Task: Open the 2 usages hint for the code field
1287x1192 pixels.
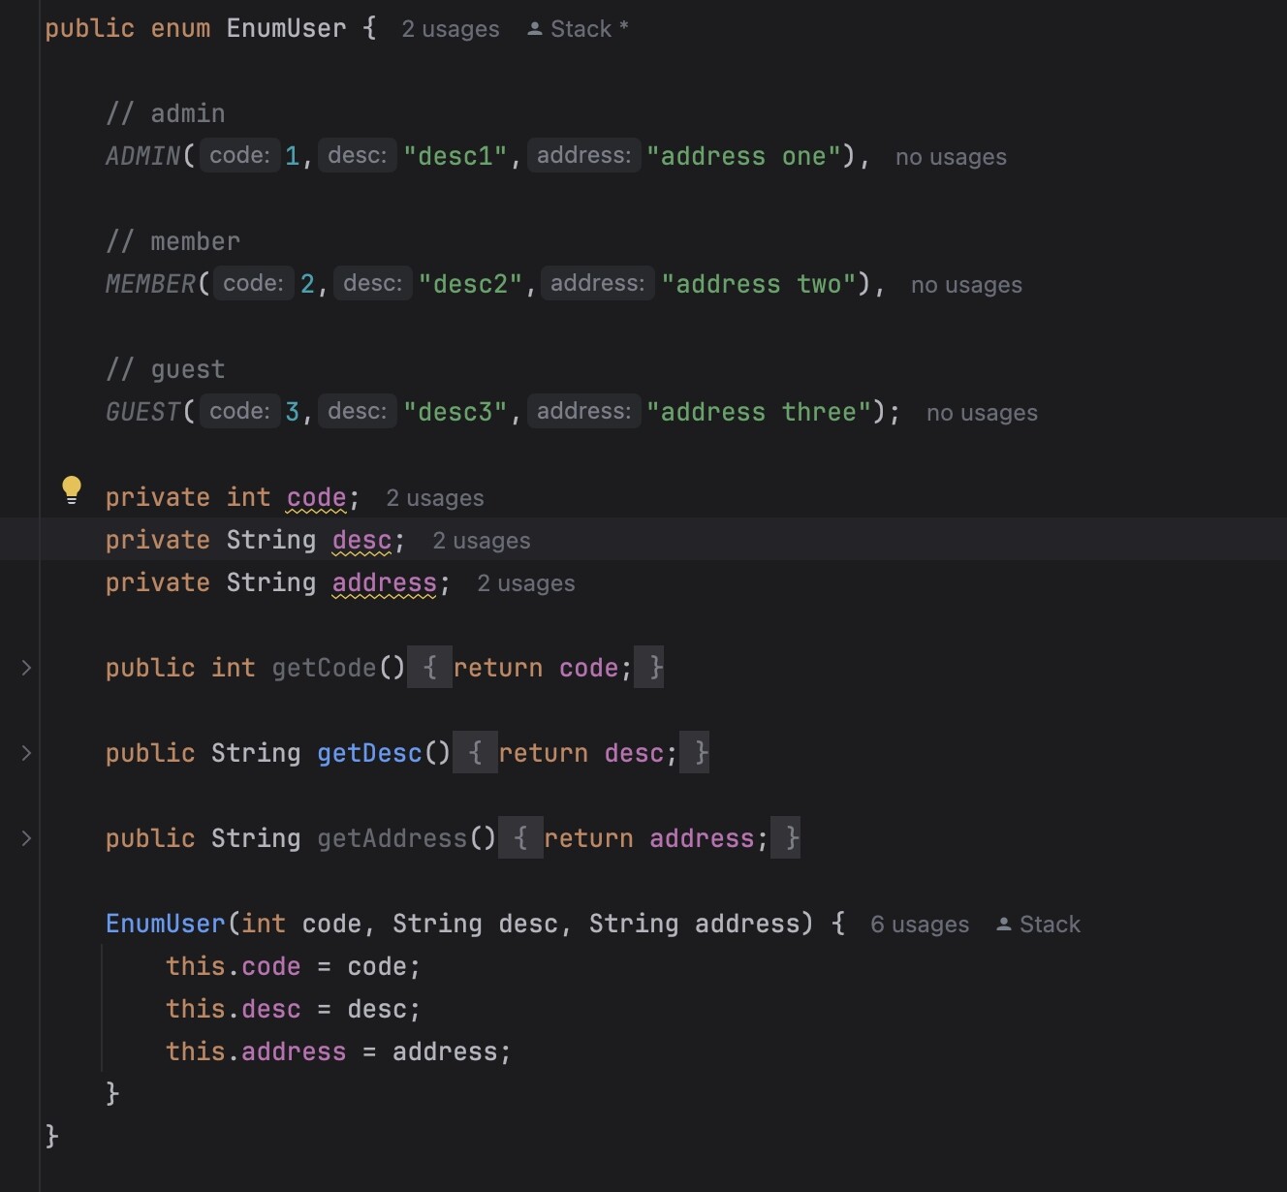Action: 434,498
